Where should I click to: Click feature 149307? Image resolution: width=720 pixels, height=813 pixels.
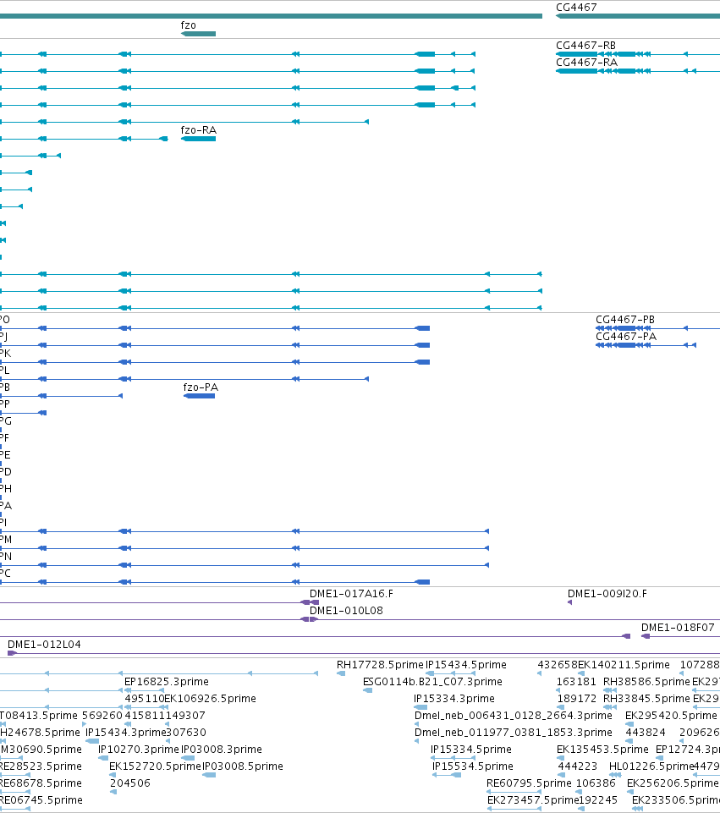tap(185, 716)
